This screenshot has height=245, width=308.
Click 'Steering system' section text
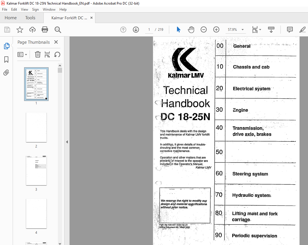[x=250, y=174]
